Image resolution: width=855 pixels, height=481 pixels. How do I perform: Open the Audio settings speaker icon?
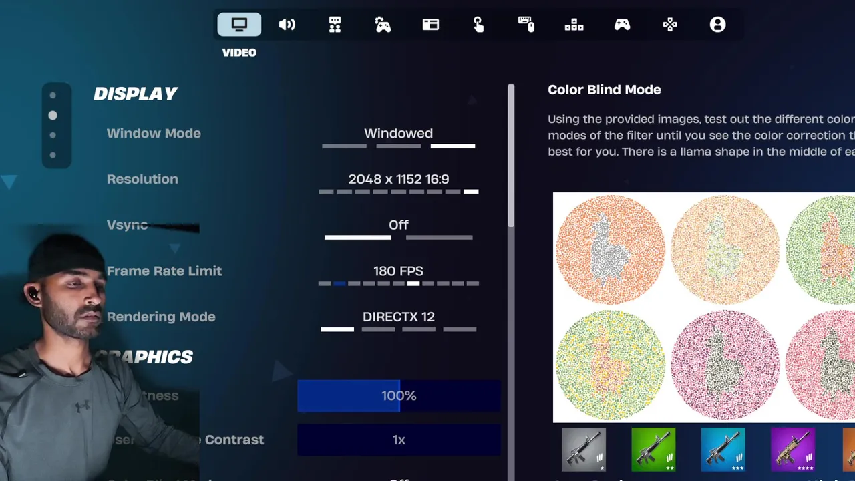[287, 25]
